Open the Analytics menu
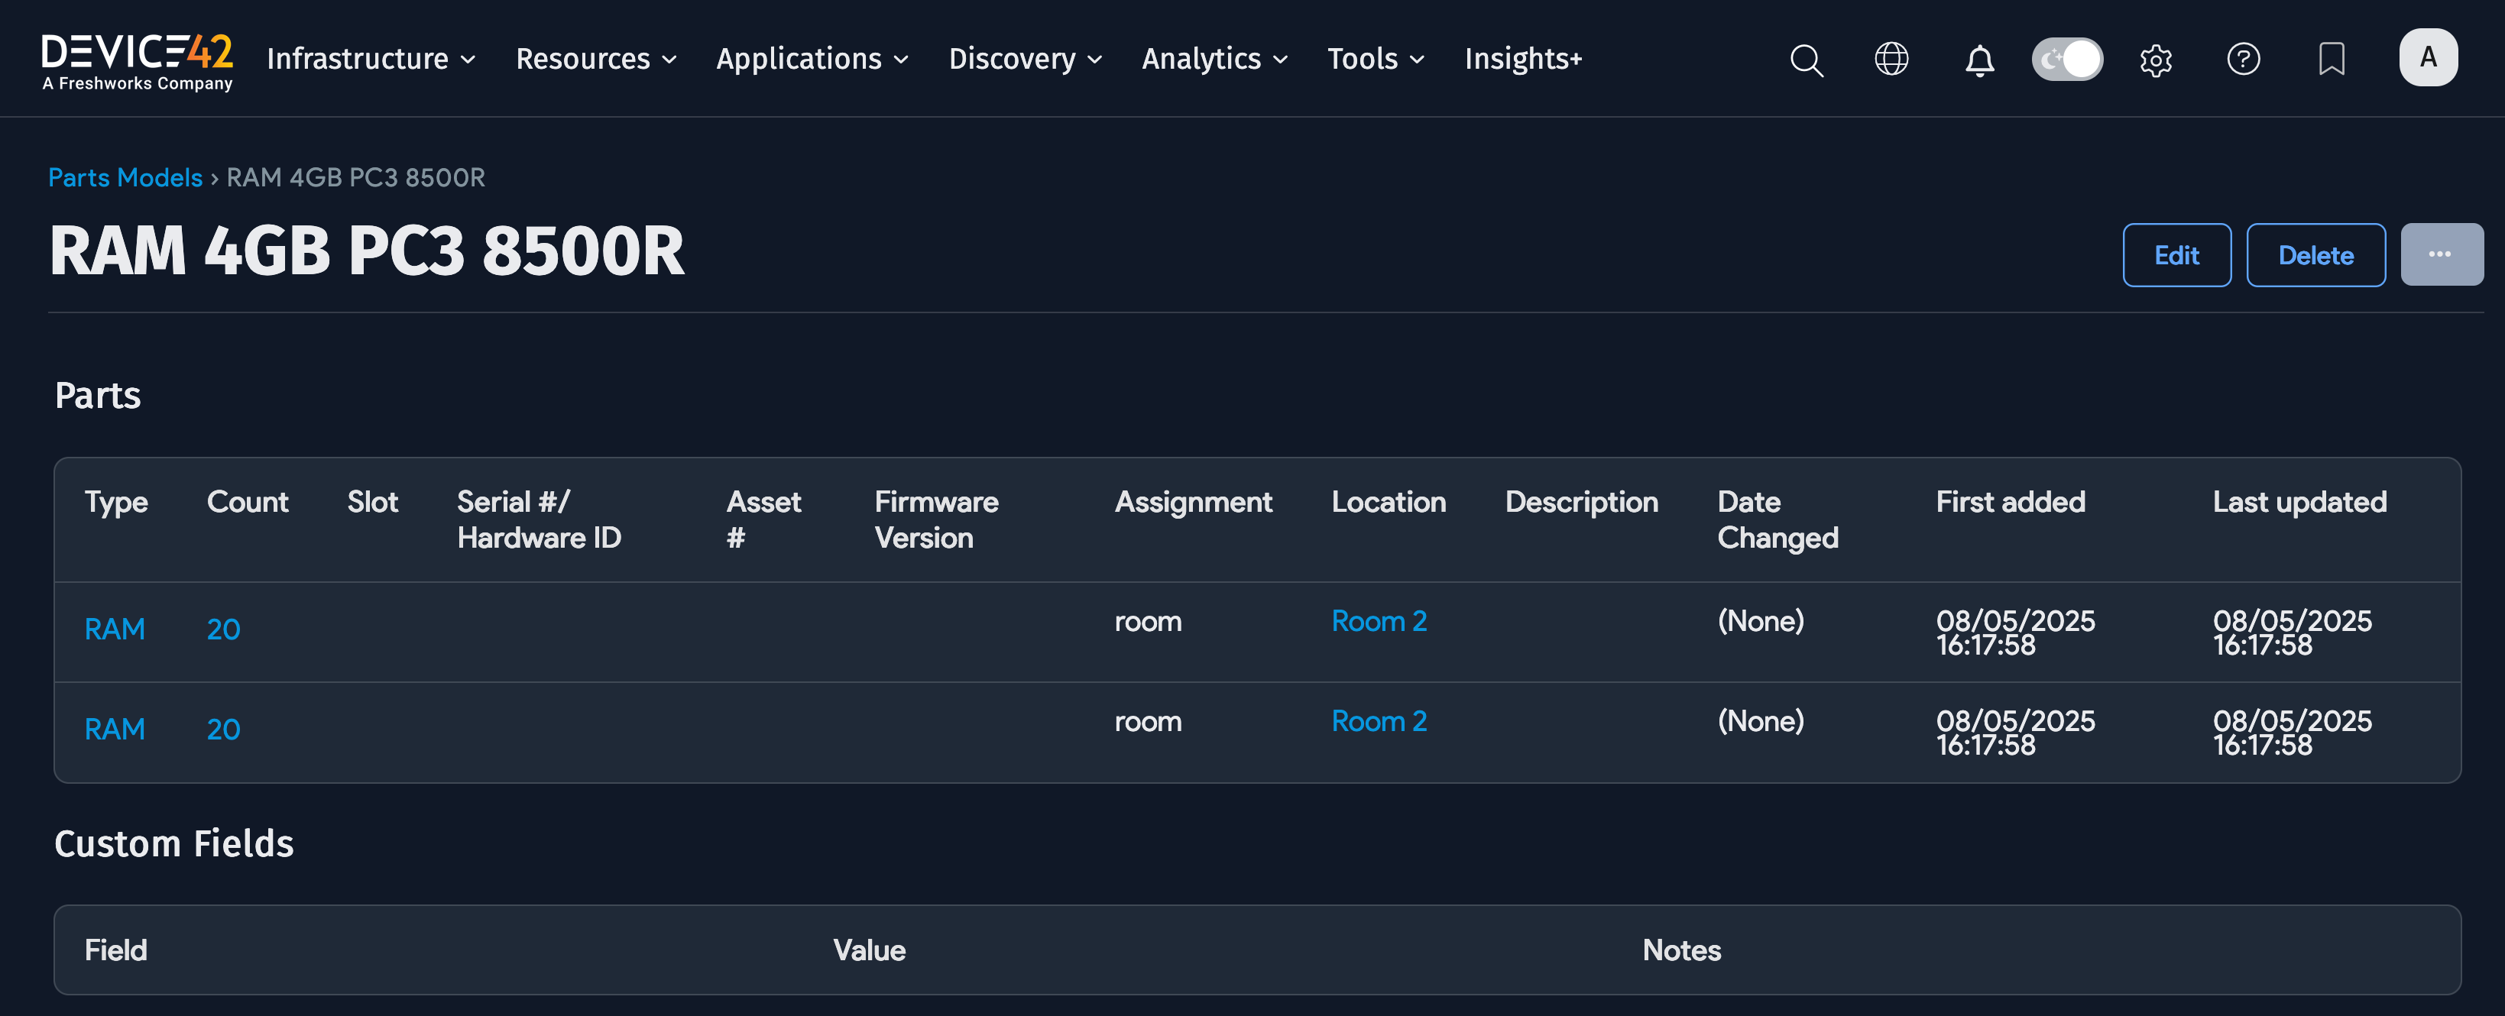This screenshot has height=1016, width=2505. 1214,60
